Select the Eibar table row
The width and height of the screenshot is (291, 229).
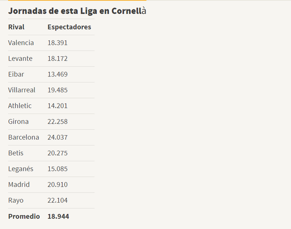[x=51, y=75]
